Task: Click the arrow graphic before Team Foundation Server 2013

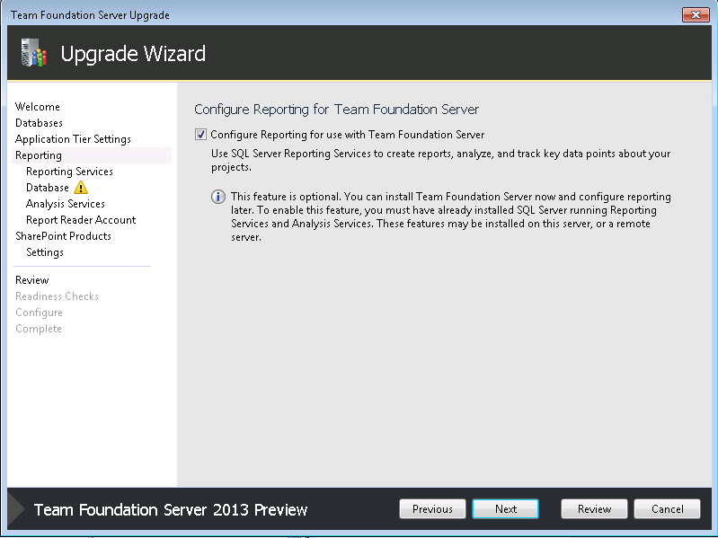Action: (x=16, y=508)
